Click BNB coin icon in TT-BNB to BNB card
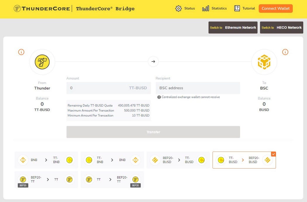This screenshot has height=202, width=307. click(x=135, y=160)
